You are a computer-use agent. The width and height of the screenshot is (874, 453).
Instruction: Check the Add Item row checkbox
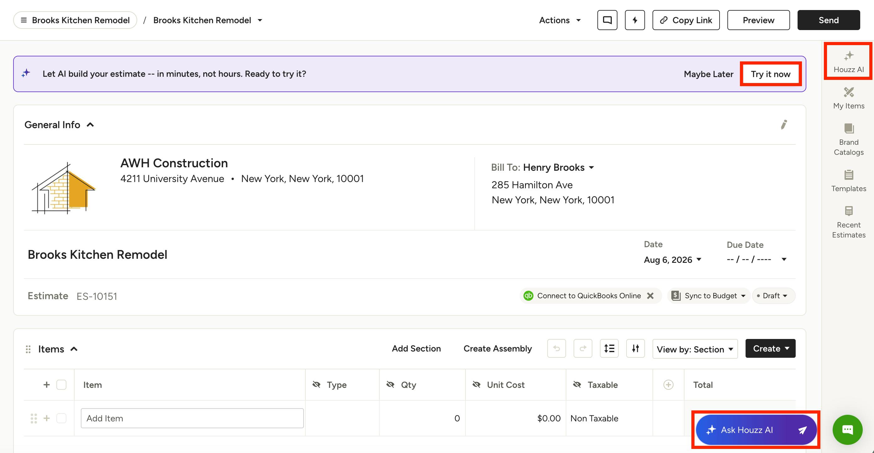[61, 419]
